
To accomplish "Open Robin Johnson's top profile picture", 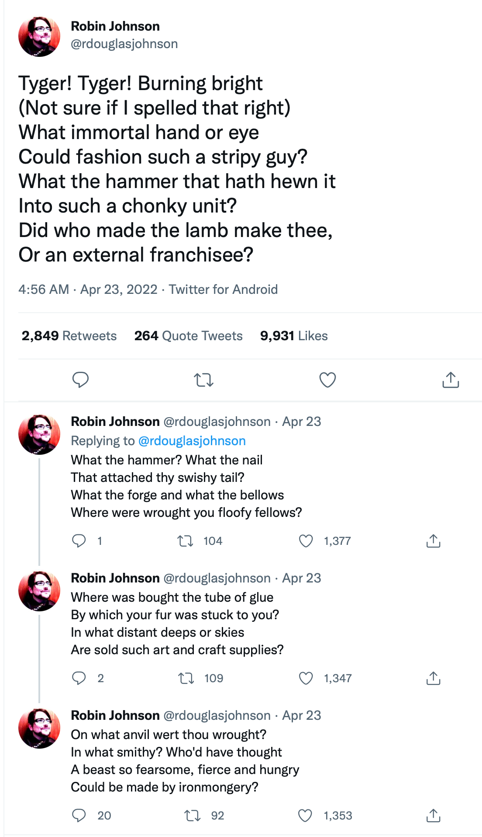I will [x=39, y=37].
